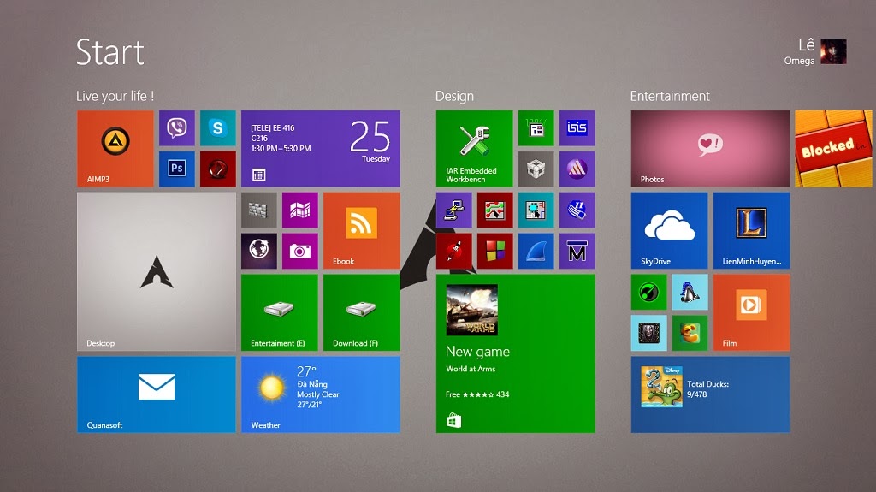Open the AIMP3 music player tile
Screen dimensions: 876x492
pyautogui.click(x=115, y=148)
